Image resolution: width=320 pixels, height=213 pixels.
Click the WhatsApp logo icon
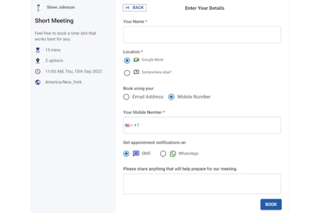pos(173,153)
